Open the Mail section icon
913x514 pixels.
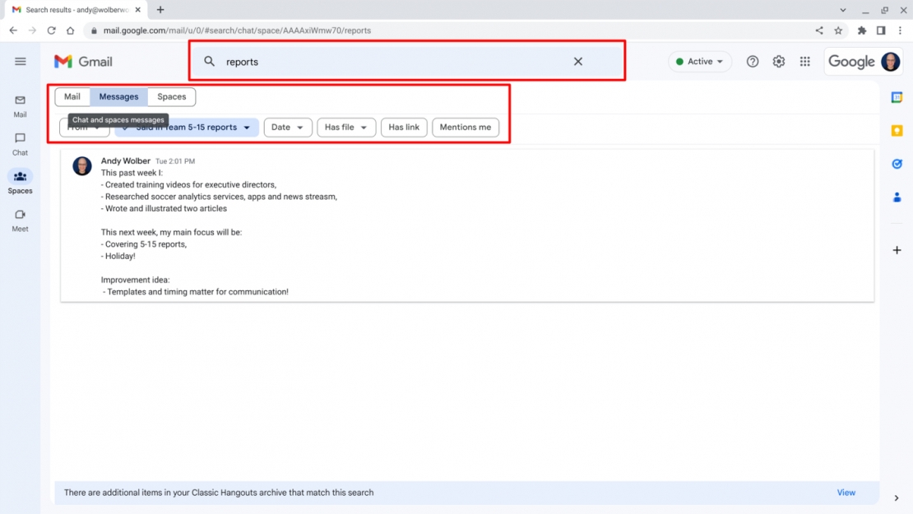(x=20, y=102)
